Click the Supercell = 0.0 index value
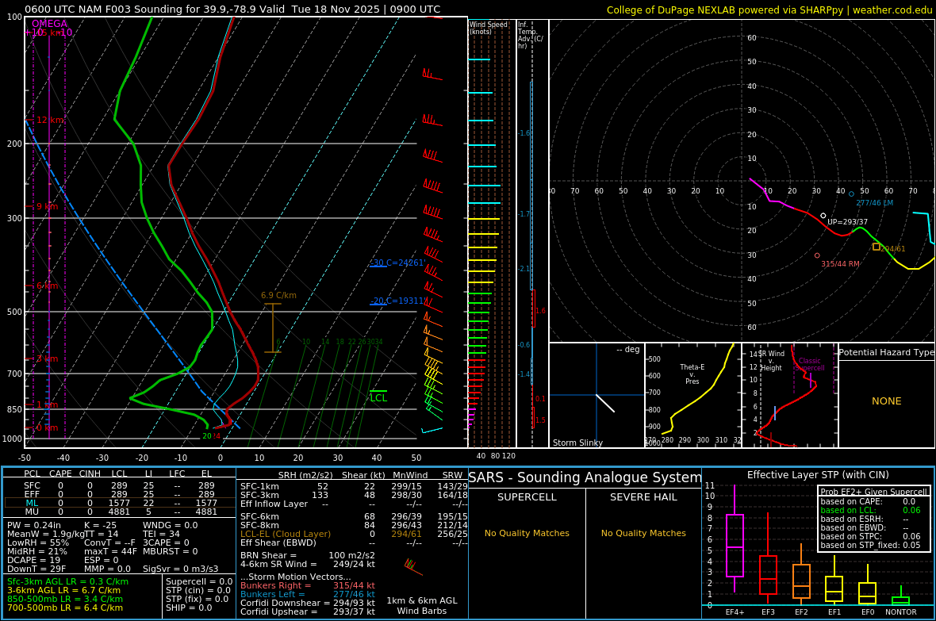The image size is (936, 621). (x=199, y=581)
